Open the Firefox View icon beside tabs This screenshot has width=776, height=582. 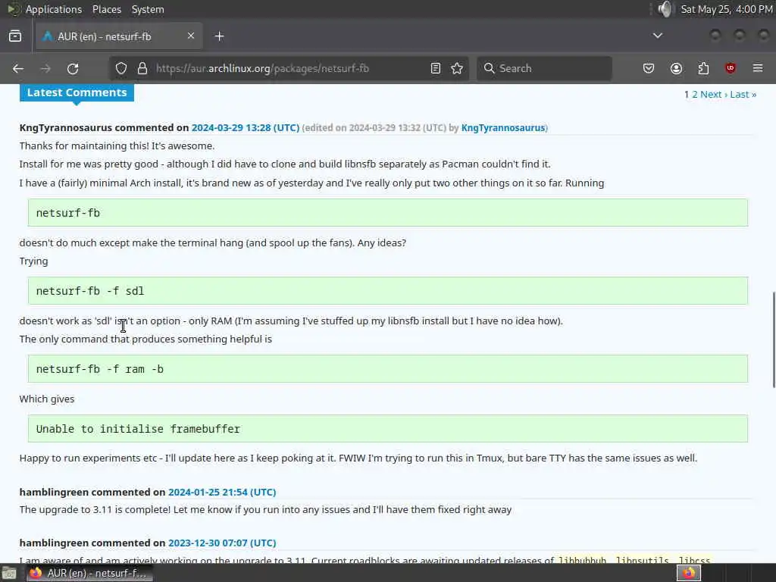15,36
